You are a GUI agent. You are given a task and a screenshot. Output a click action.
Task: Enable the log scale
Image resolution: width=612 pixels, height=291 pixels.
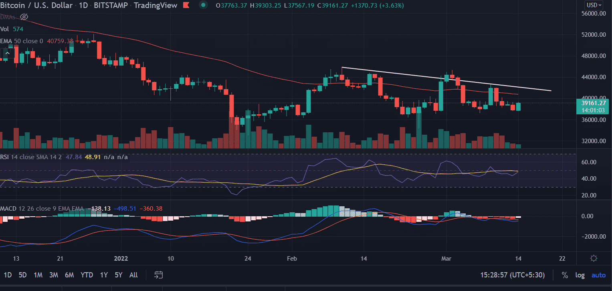click(x=580, y=275)
